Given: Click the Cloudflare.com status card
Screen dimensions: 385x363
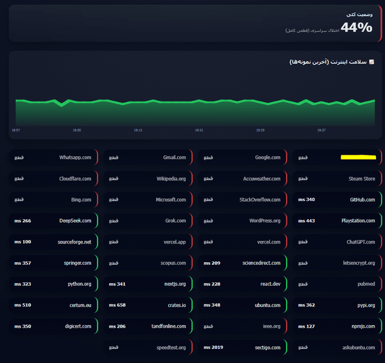Looking at the screenshot, I should (53, 179).
